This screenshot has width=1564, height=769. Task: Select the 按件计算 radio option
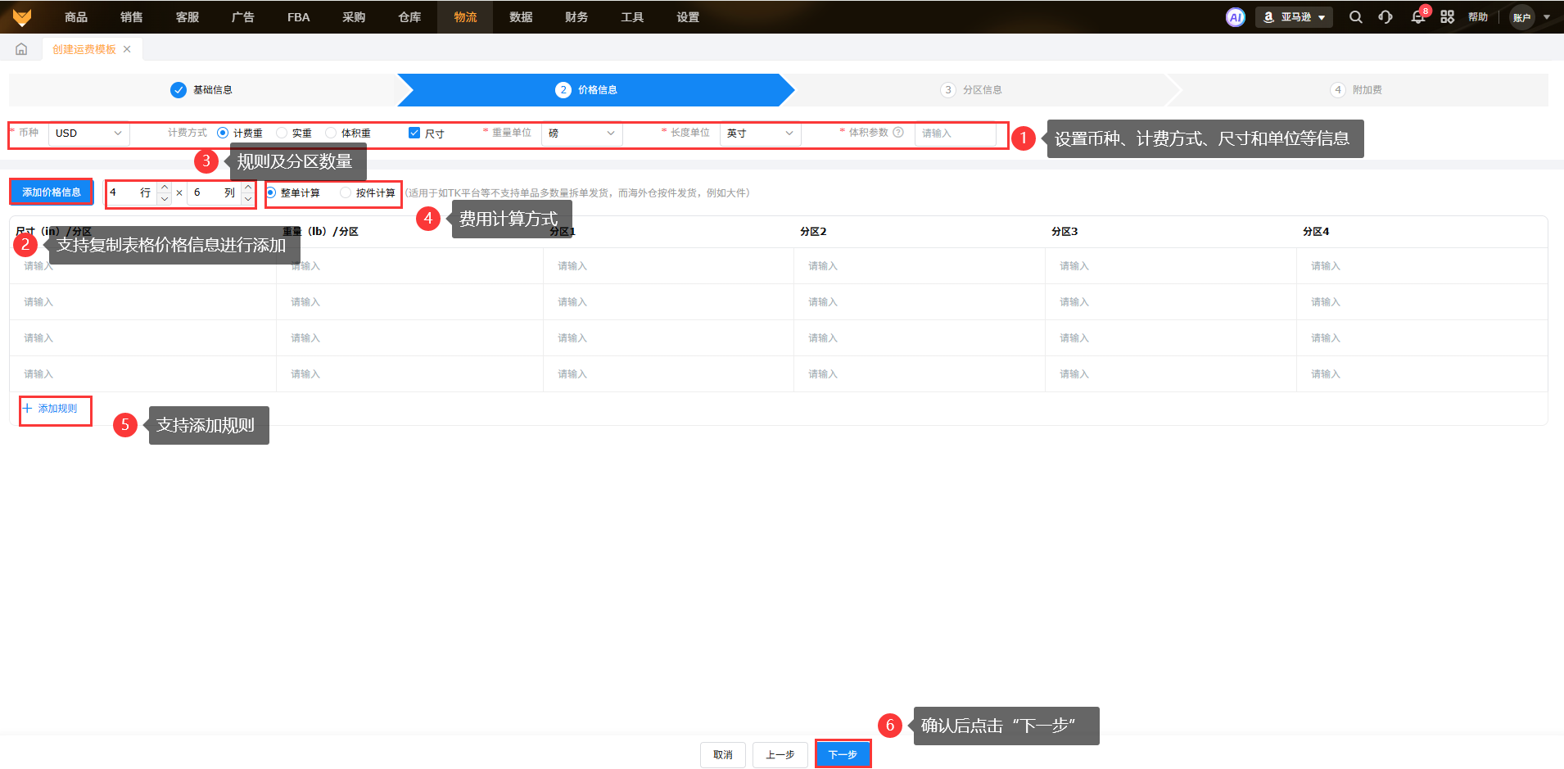pyautogui.click(x=346, y=193)
